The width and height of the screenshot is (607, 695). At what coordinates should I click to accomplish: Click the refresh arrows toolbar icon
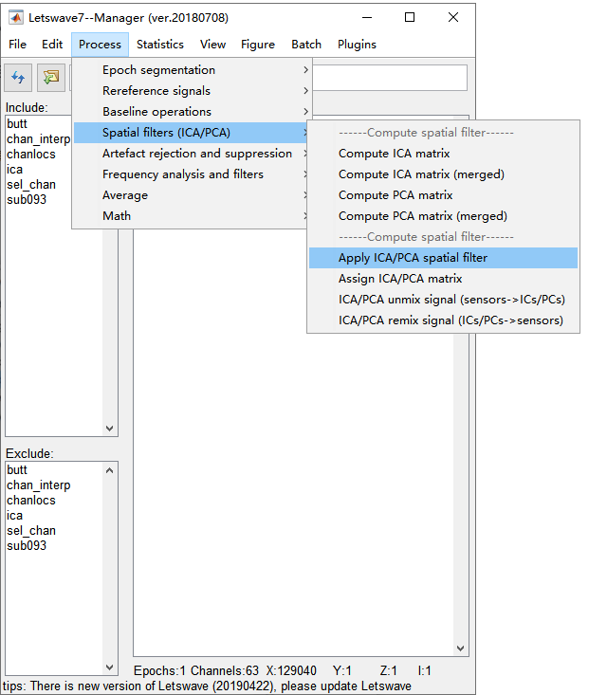18,78
